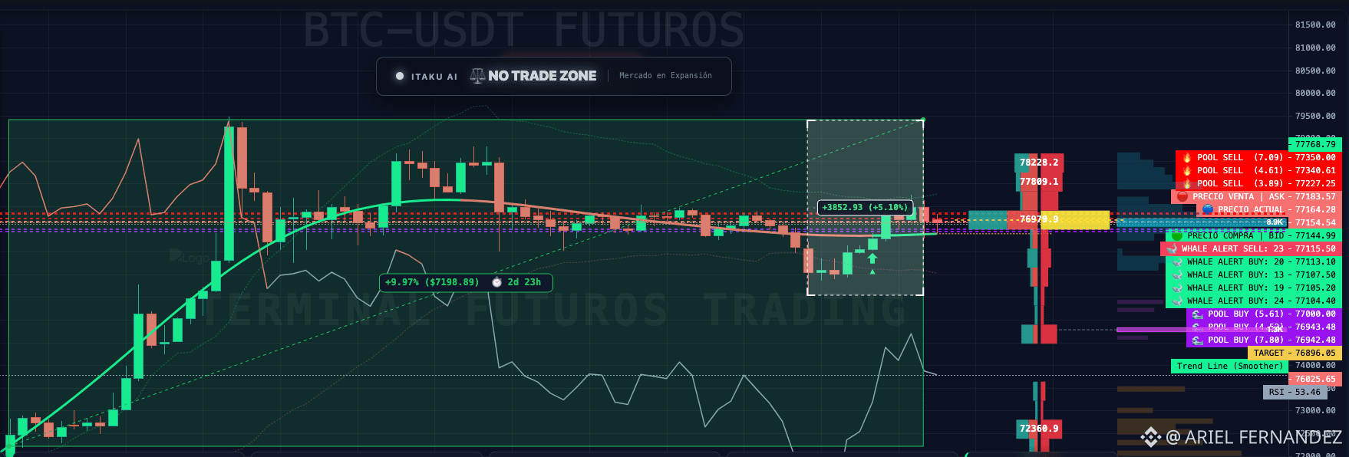
Task: Click the 77809.1 profile level label
Action: click(1039, 182)
